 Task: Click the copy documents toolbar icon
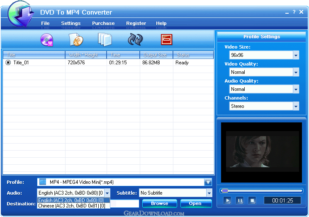pos(105,39)
